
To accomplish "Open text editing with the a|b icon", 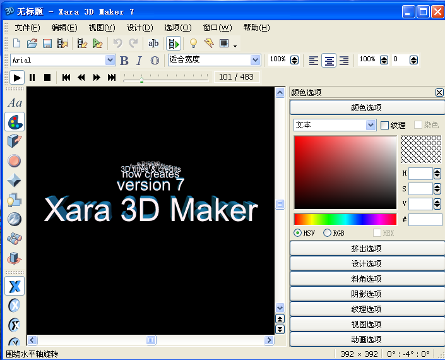I will point(153,44).
